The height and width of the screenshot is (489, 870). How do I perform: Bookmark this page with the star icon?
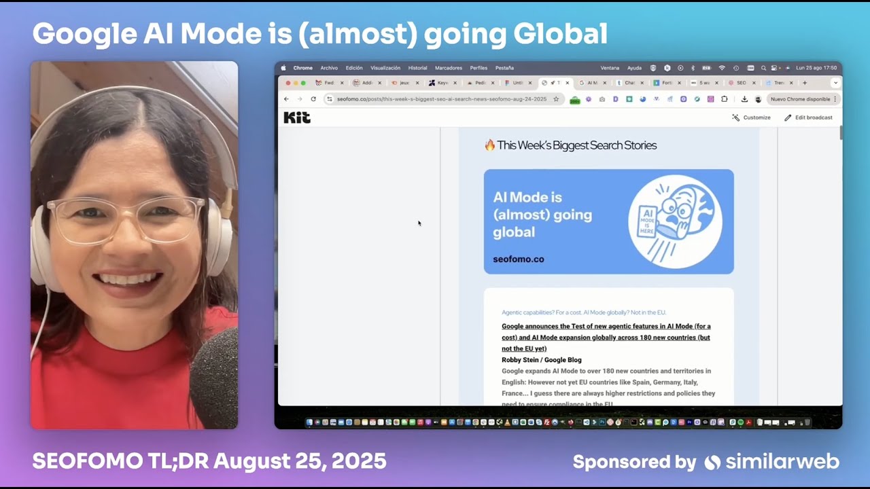pyautogui.click(x=556, y=99)
